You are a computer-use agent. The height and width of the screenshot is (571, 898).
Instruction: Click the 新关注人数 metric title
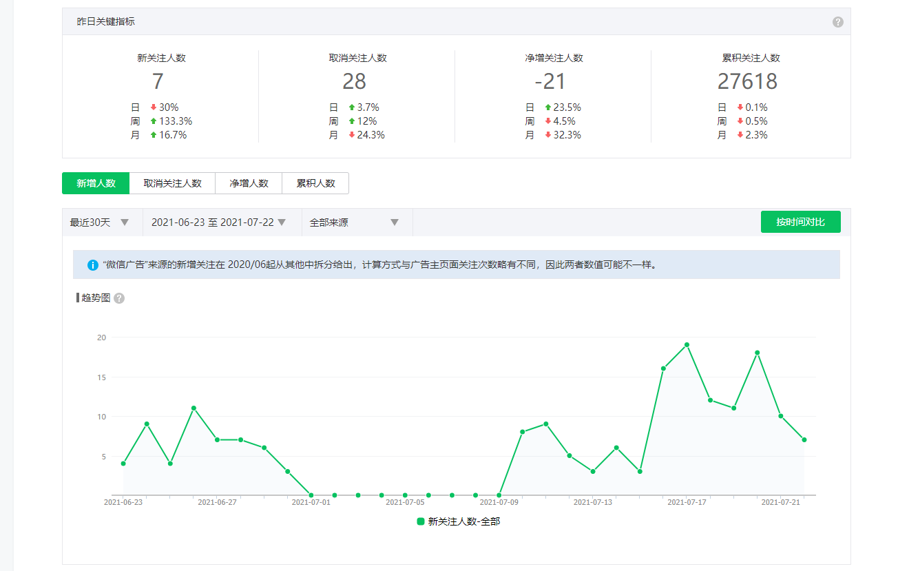point(161,58)
